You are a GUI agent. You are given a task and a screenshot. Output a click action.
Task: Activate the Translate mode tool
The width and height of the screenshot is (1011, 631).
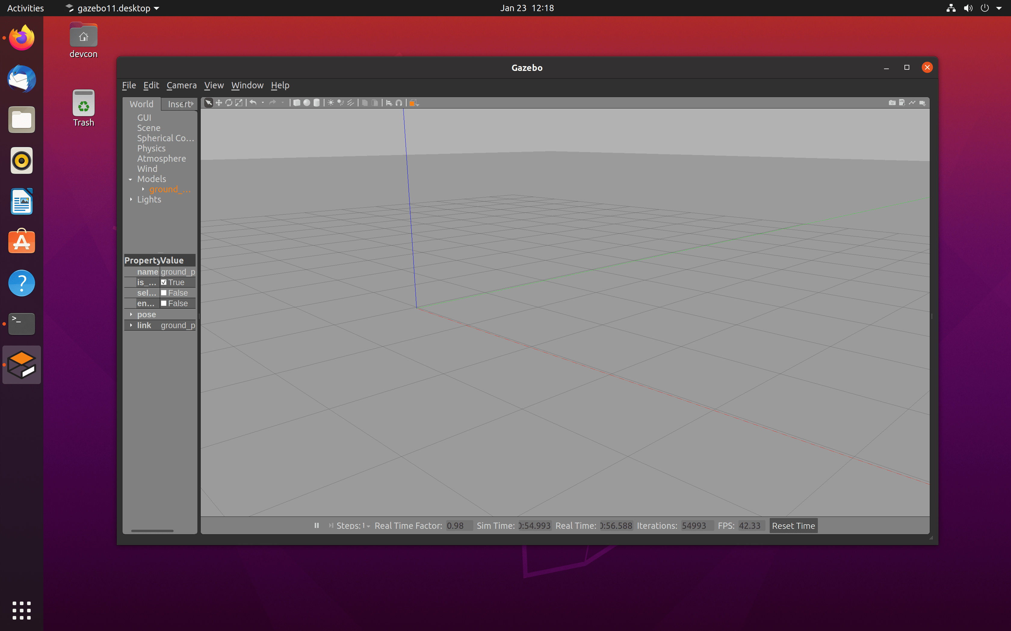pos(218,103)
